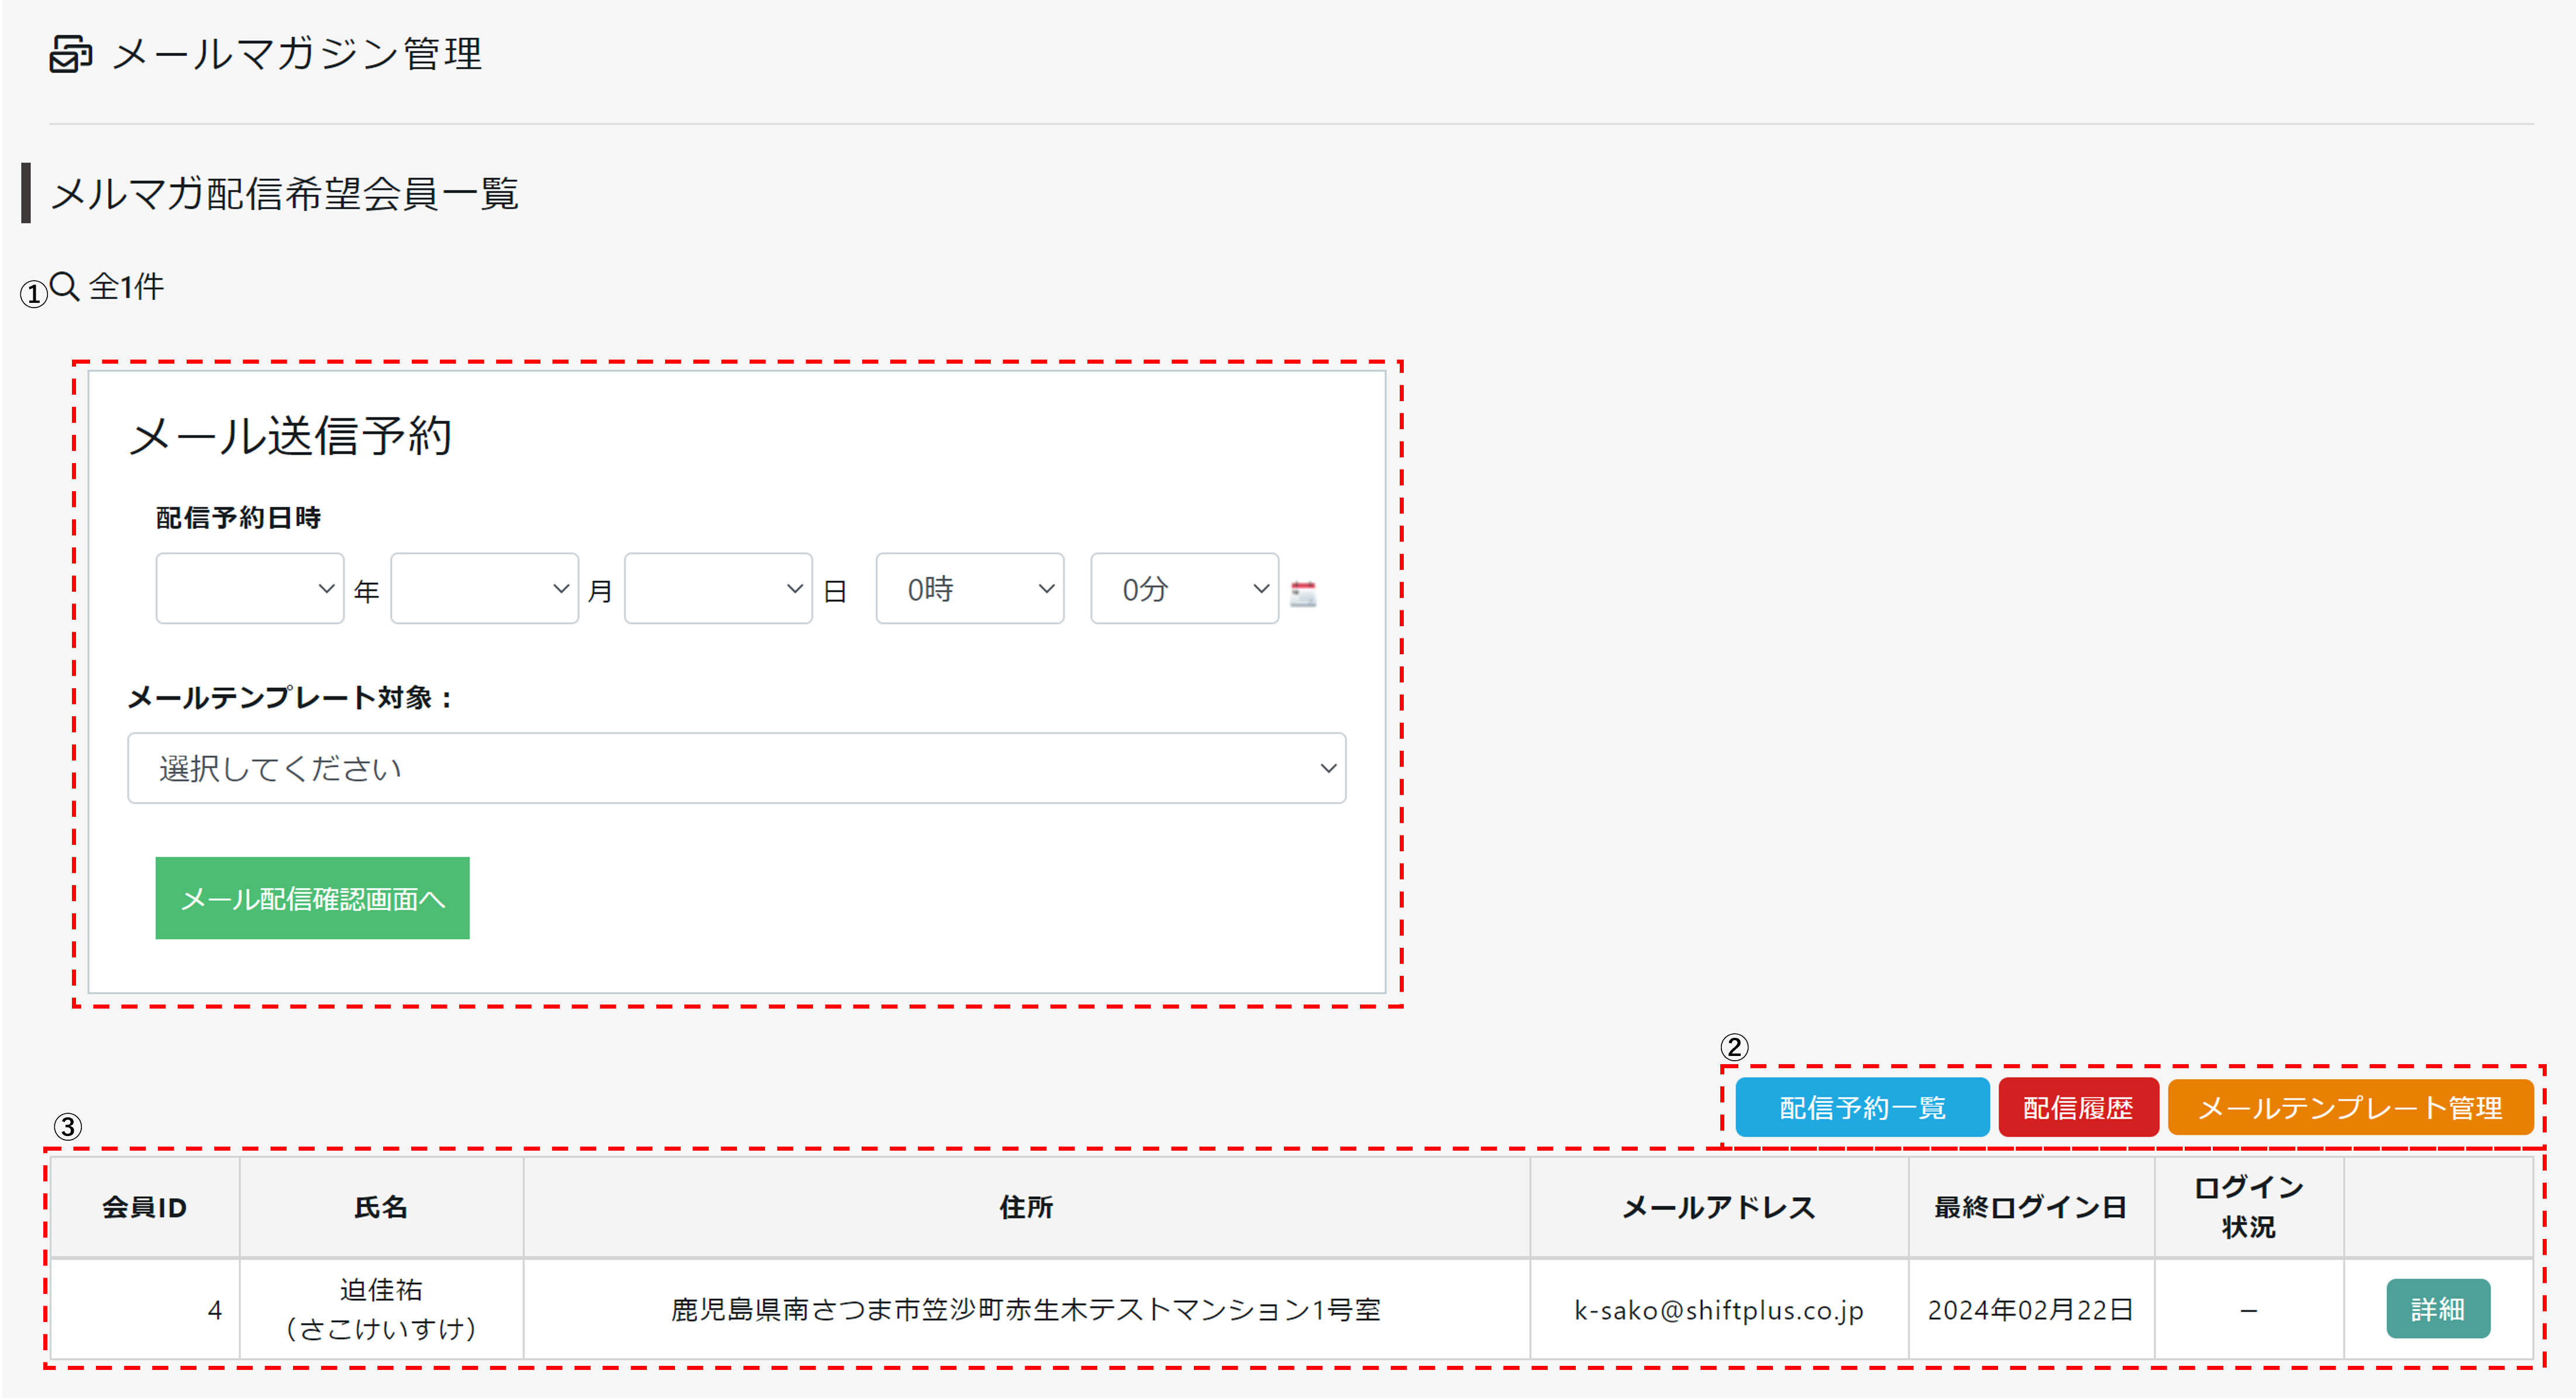Open the 配信予約一覧 page
Screen dimensions: 2576x1398
1861,1107
